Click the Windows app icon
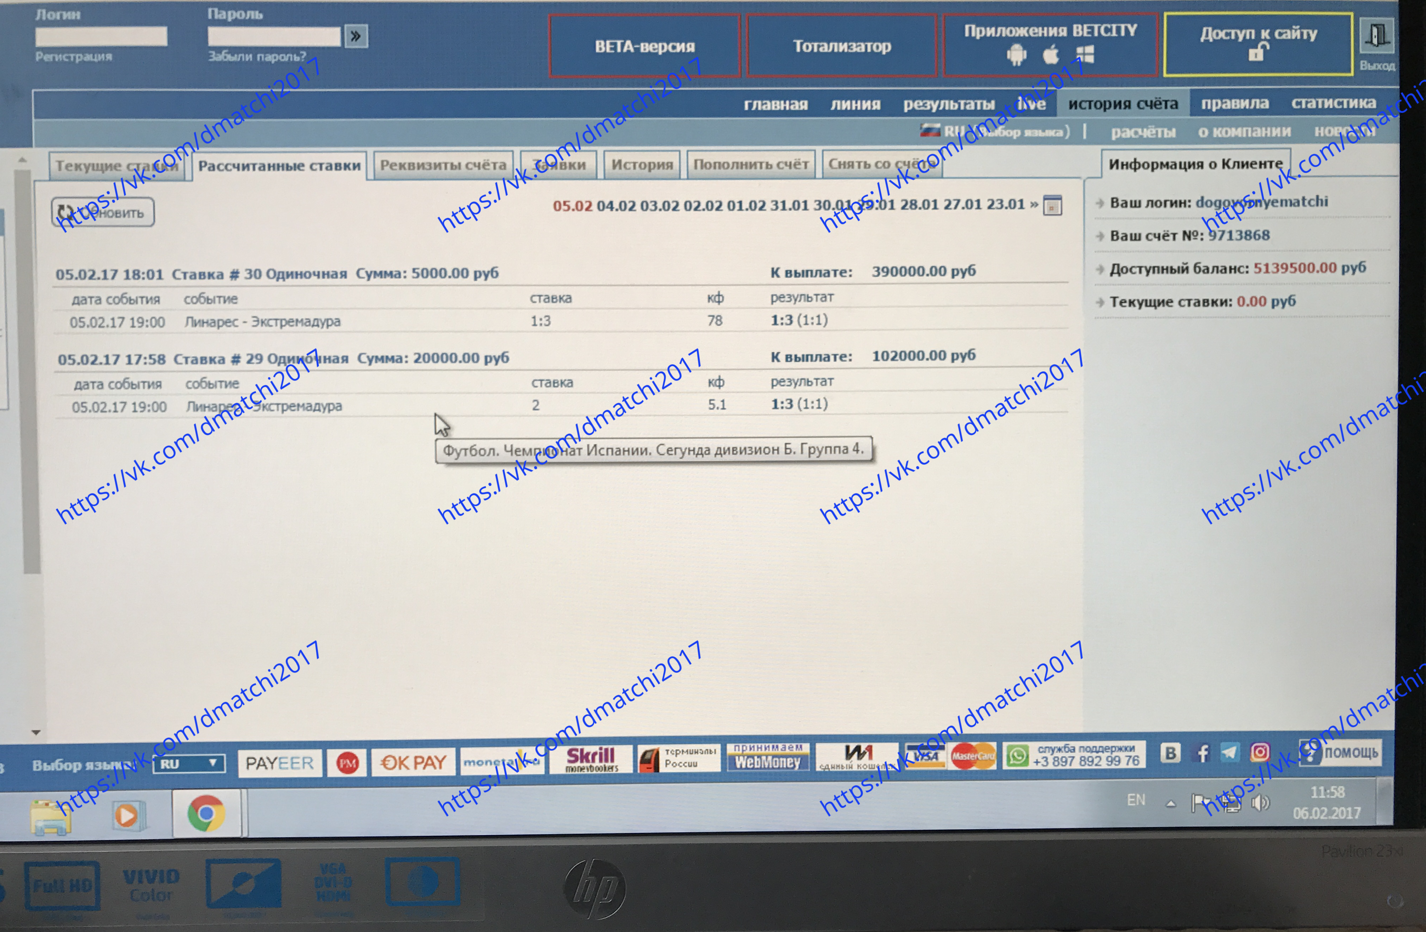The image size is (1426, 932). (1085, 55)
